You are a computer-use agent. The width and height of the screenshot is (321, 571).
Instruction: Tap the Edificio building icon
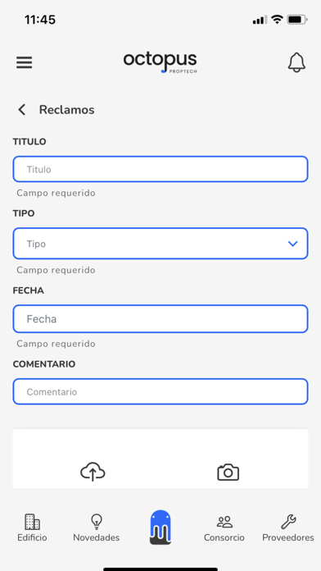32,522
